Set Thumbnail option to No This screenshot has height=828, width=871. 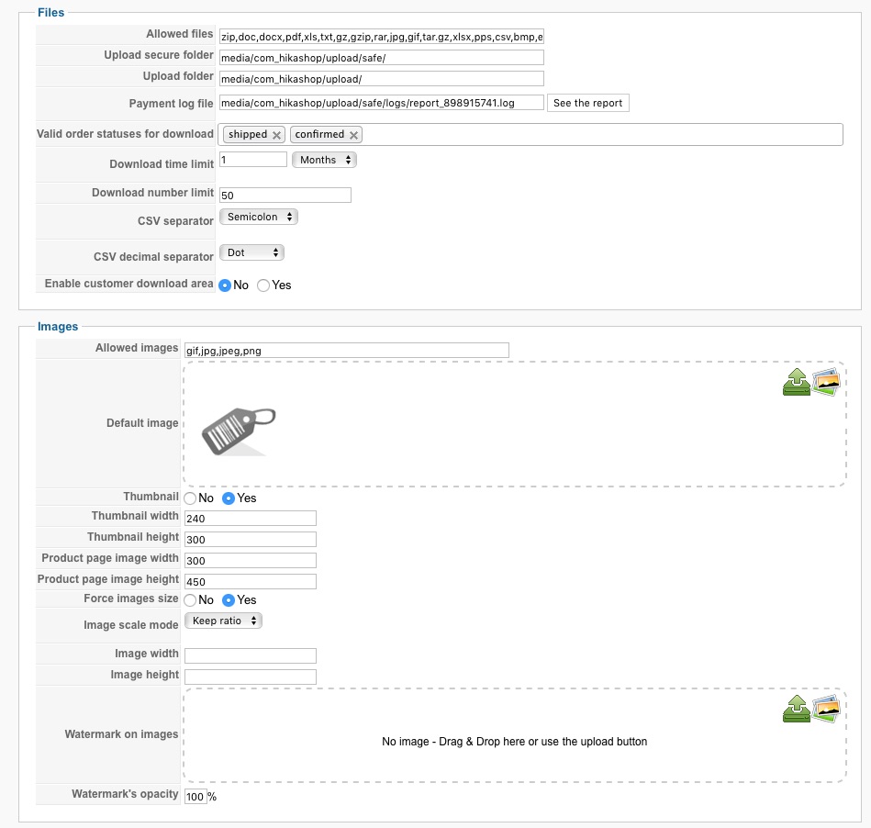(x=190, y=498)
